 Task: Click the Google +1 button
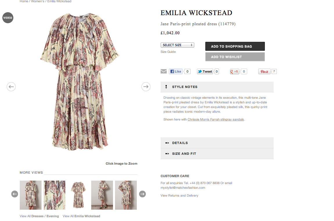point(234,71)
